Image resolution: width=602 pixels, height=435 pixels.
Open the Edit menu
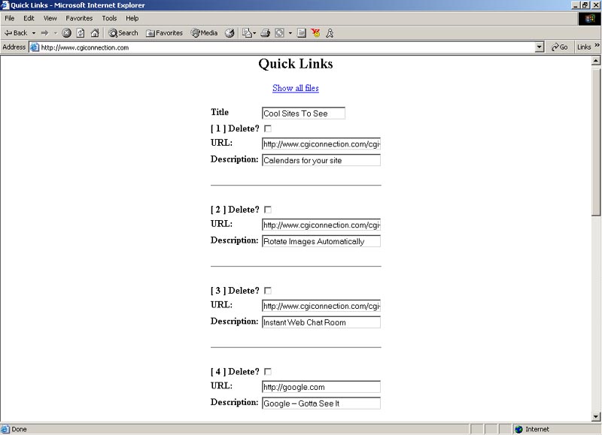coord(29,18)
